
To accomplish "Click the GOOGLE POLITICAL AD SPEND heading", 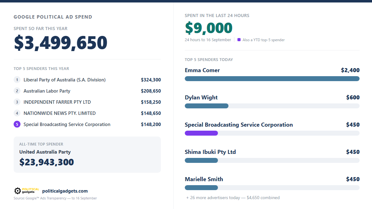I will tap(53, 17).
